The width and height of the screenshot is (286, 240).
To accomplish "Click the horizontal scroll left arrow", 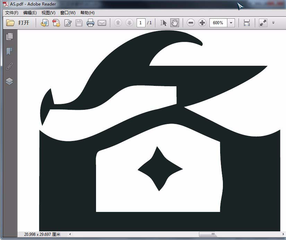I will click(70, 234).
